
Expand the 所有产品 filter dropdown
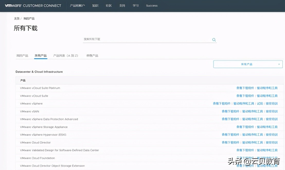(248, 64)
